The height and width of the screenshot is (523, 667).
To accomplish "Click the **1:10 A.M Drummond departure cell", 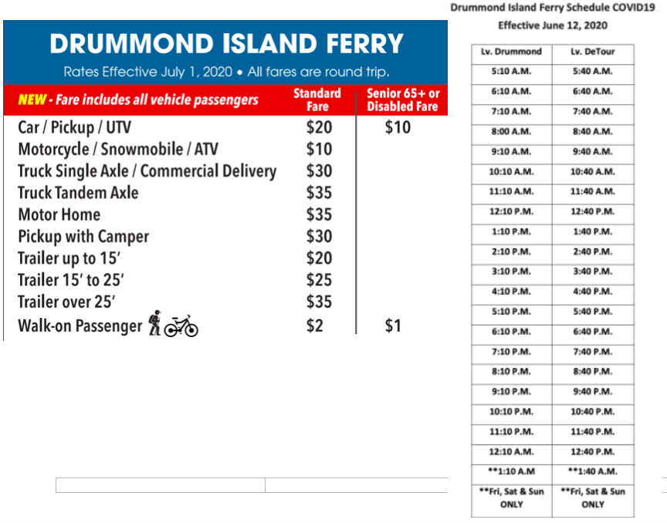I will click(511, 471).
